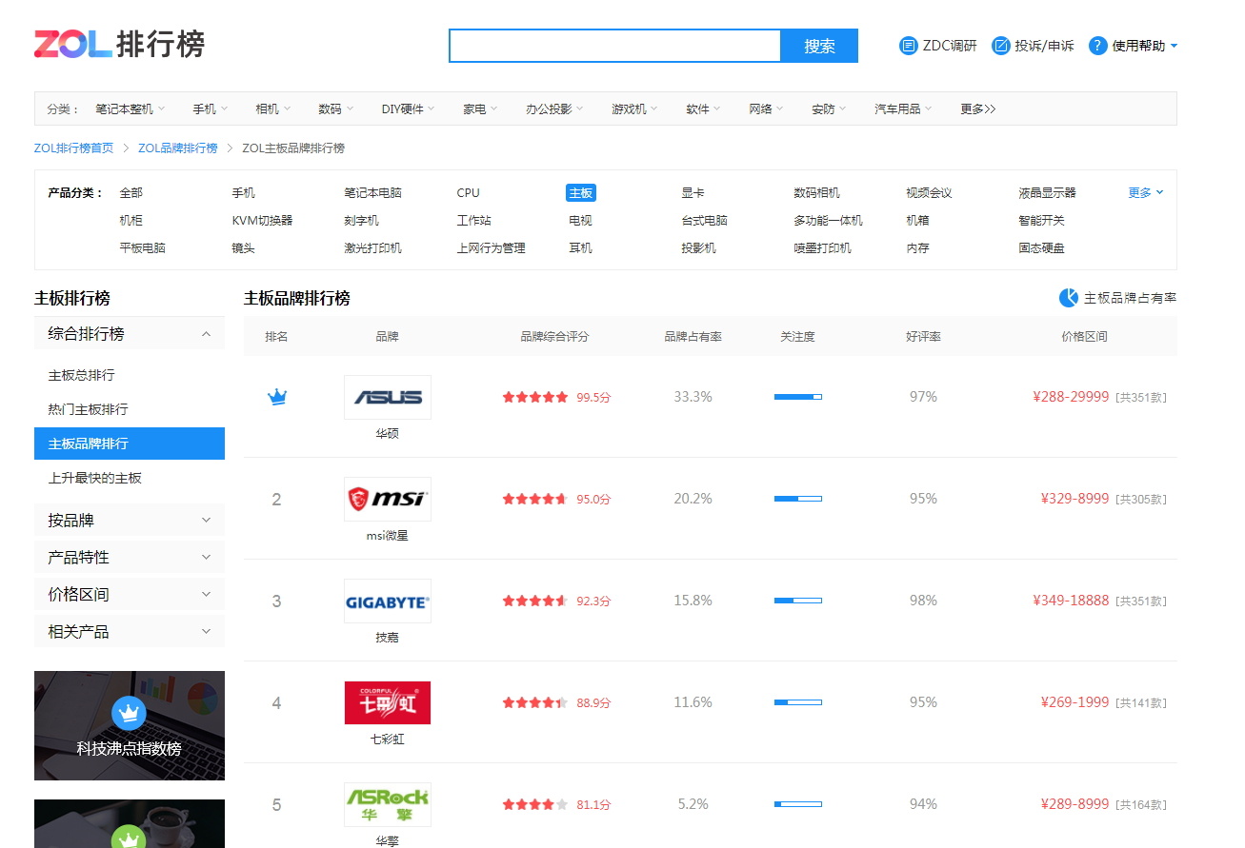Click the ZOL logo

(x=119, y=44)
